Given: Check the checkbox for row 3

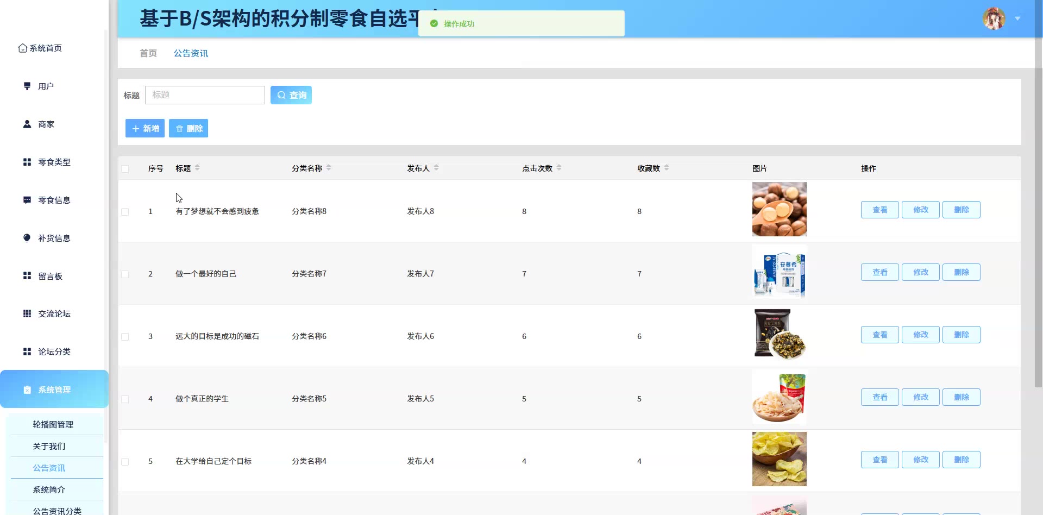Looking at the screenshot, I should click(125, 337).
